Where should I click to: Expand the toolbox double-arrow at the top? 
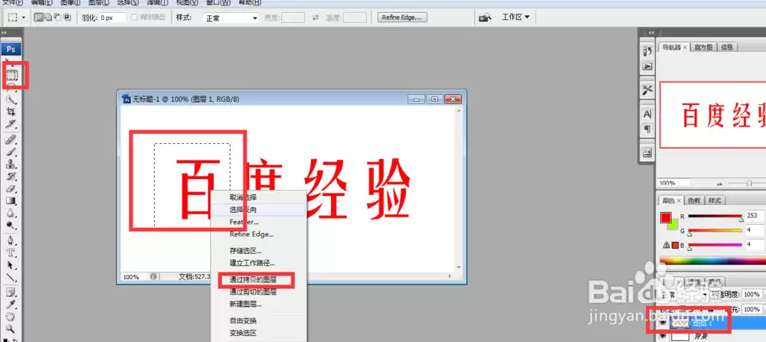click(x=5, y=33)
